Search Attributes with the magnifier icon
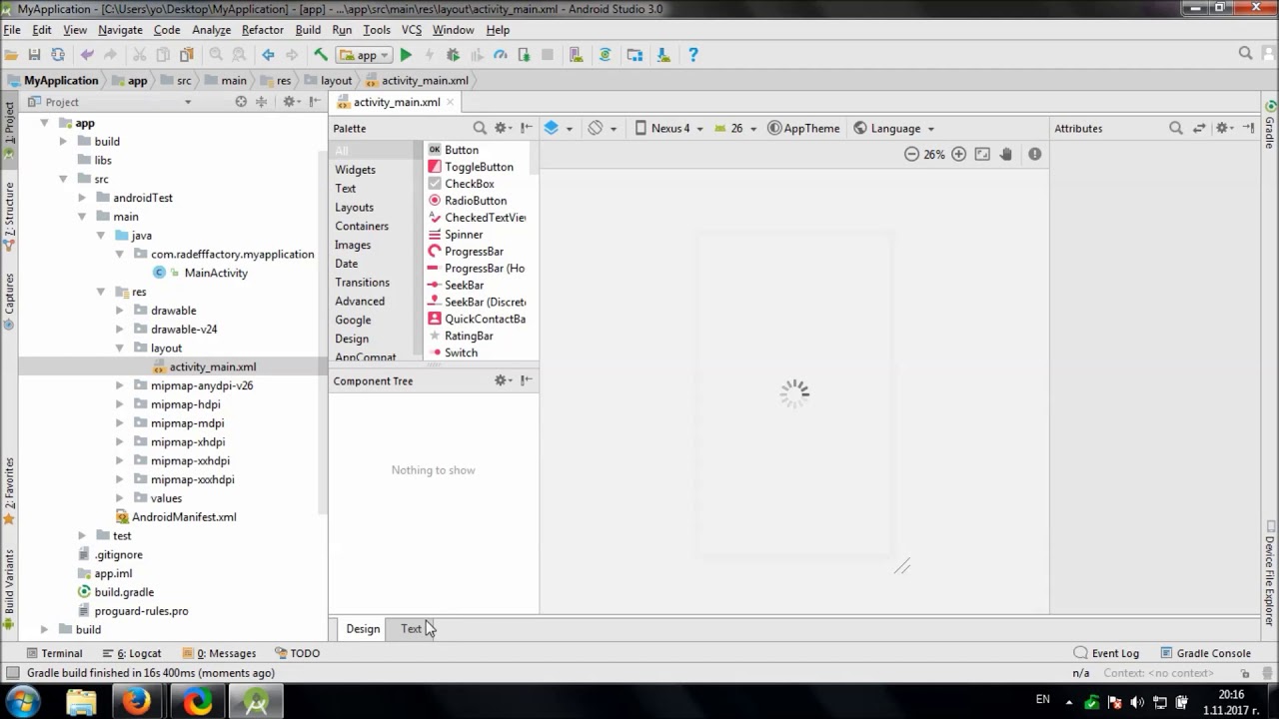The height and width of the screenshot is (719, 1279). tap(1176, 128)
